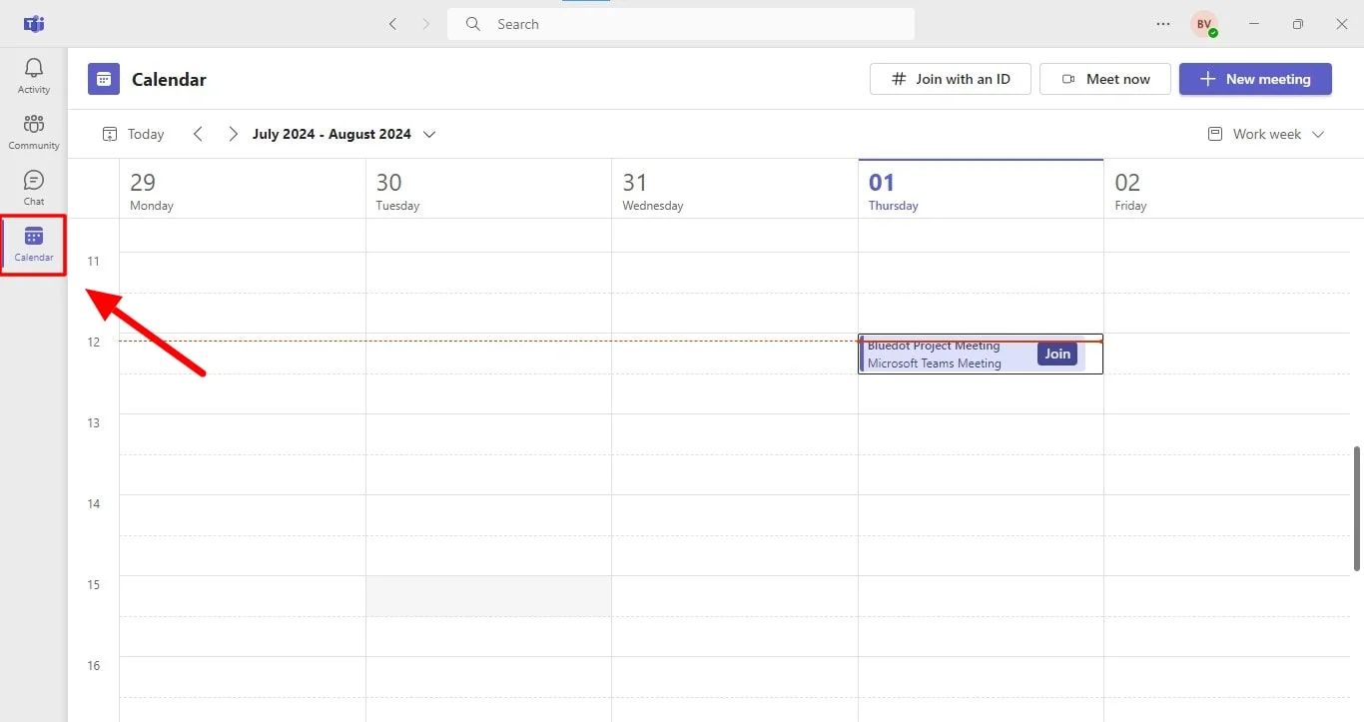Show the previous week
The height and width of the screenshot is (722, 1364).
click(198, 134)
